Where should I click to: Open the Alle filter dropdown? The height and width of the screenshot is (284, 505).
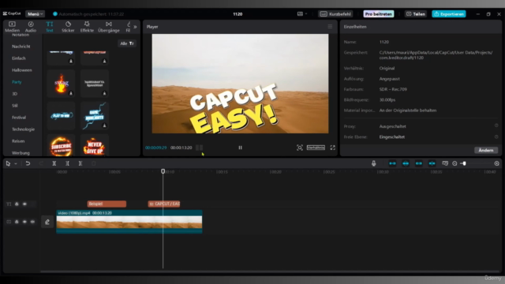click(127, 43)
